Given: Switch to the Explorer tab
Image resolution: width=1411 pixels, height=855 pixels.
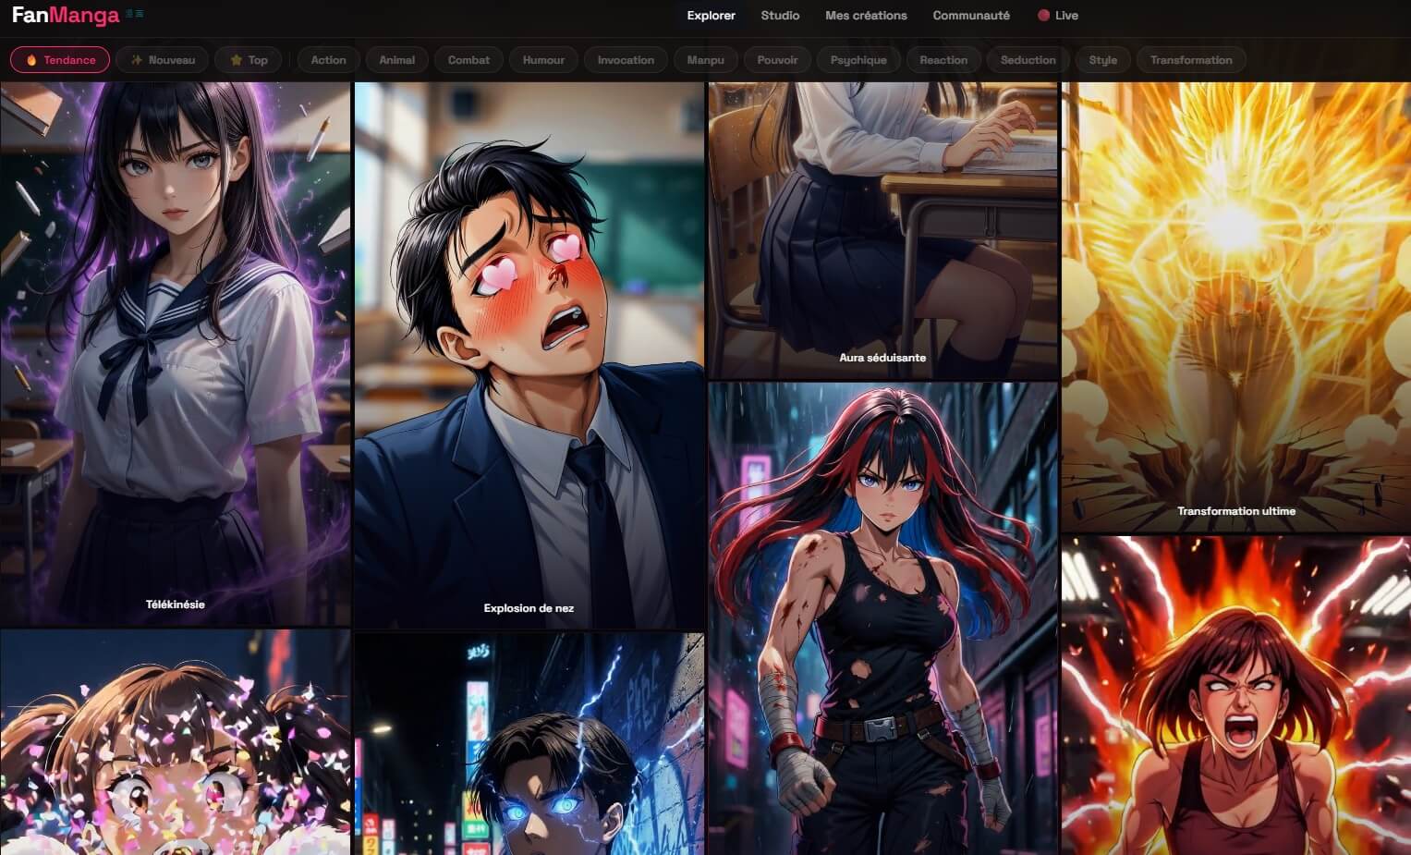Looking at the screenshot, I should [711, 16].
